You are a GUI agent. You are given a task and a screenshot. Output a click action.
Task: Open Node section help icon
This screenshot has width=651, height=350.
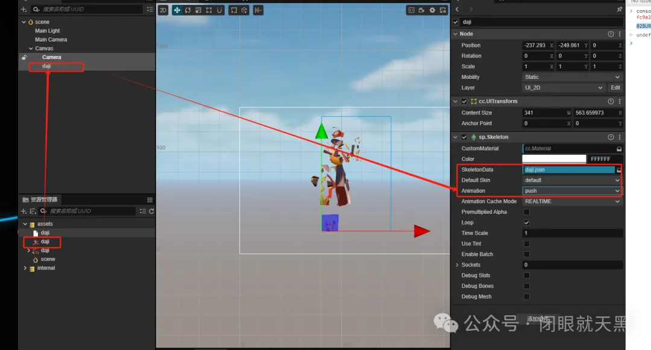click(x=611, y=34)
